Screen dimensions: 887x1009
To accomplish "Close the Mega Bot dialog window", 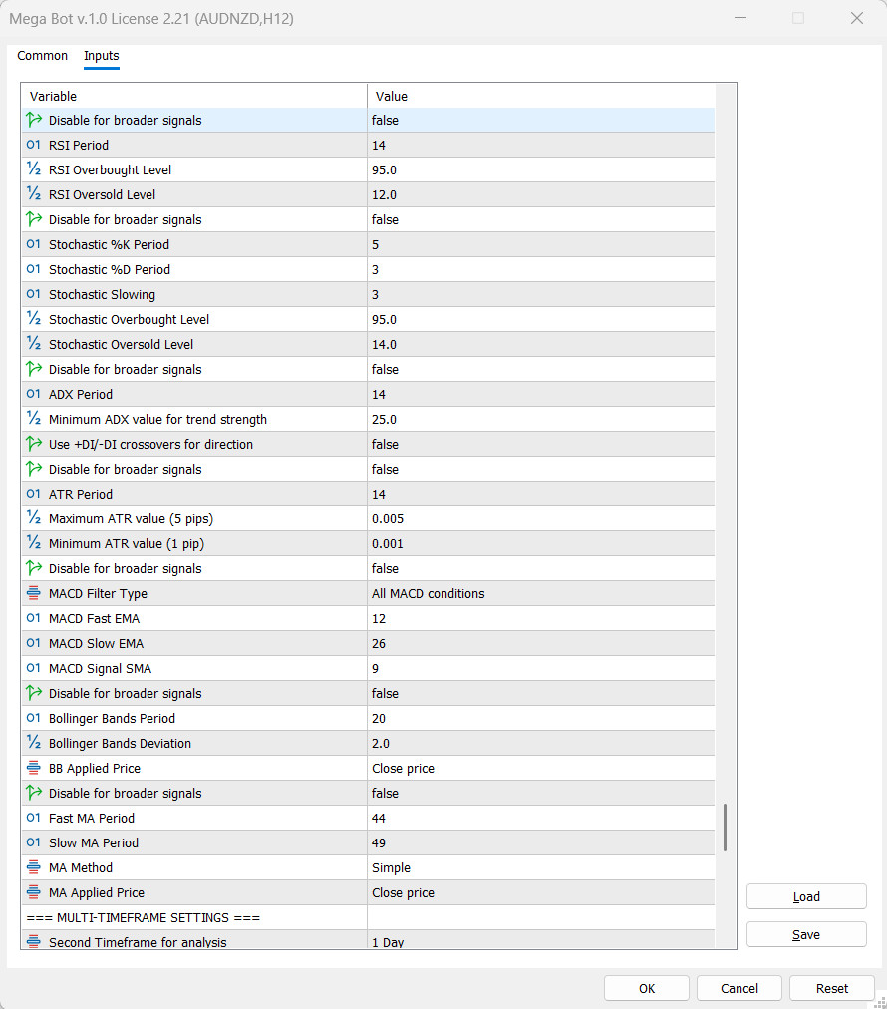I will coord(857,18).
